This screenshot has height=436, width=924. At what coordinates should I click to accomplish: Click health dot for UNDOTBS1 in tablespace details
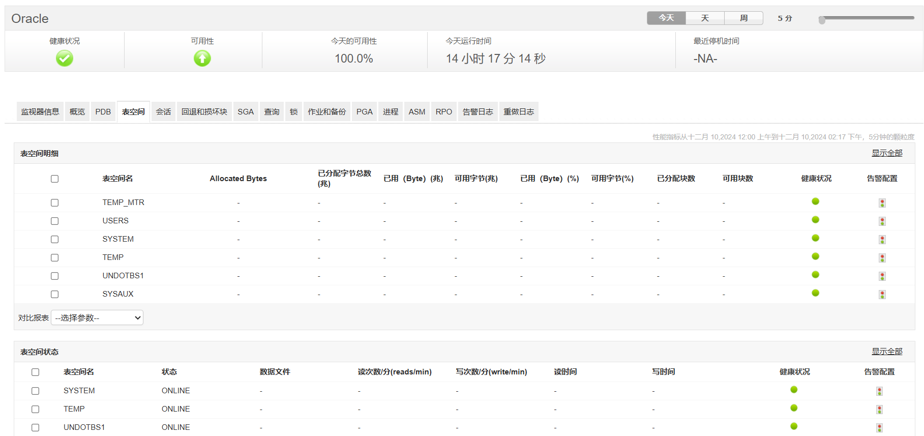816,275
